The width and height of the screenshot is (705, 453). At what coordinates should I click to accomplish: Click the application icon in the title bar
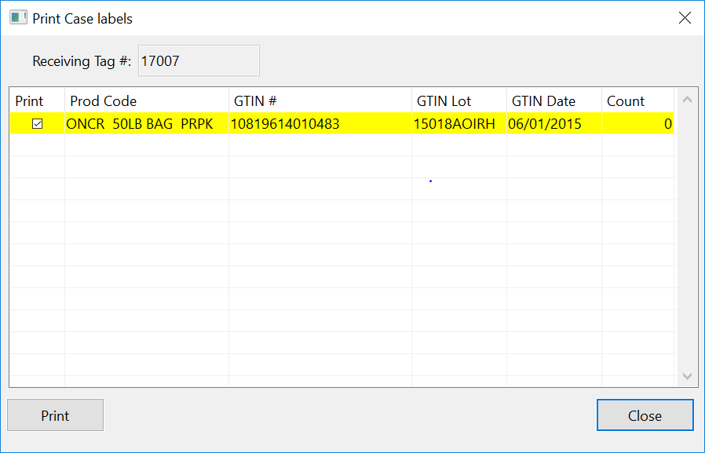click(x=18, y=17)
